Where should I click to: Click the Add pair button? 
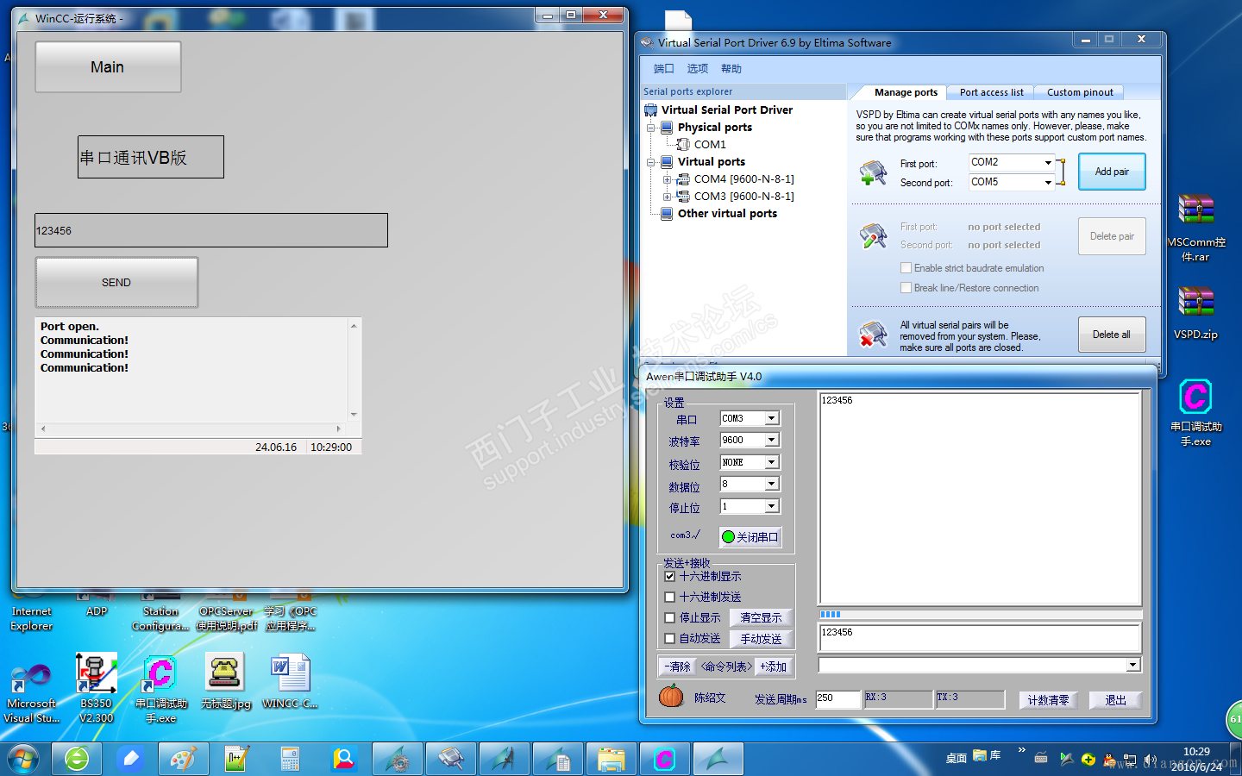[1112, 172]
